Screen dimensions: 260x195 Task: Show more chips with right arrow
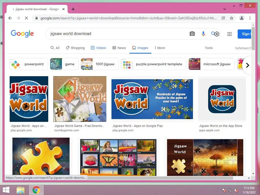pyautogui.click(x=247, y=65)
